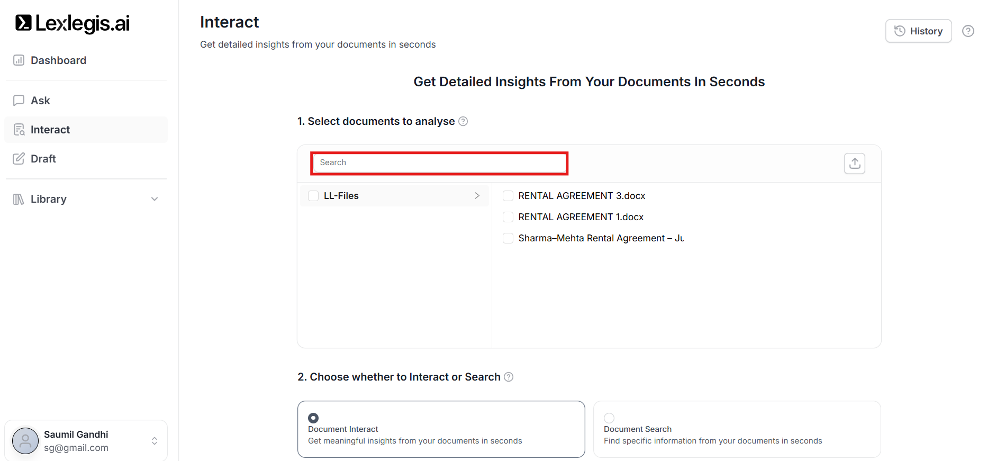
Task: Select RENTAL AGREEMENT 1.docx checkbox
Action: [x=508, y=217]
